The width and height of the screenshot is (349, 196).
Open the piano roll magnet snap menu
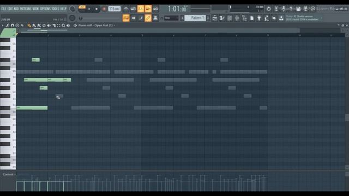12,26
